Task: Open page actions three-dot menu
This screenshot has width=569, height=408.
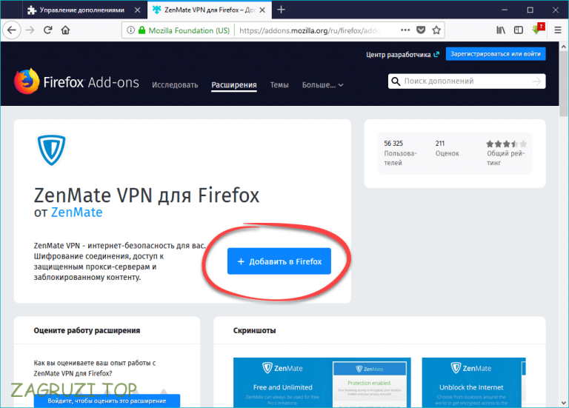Action: pos(405,30)
